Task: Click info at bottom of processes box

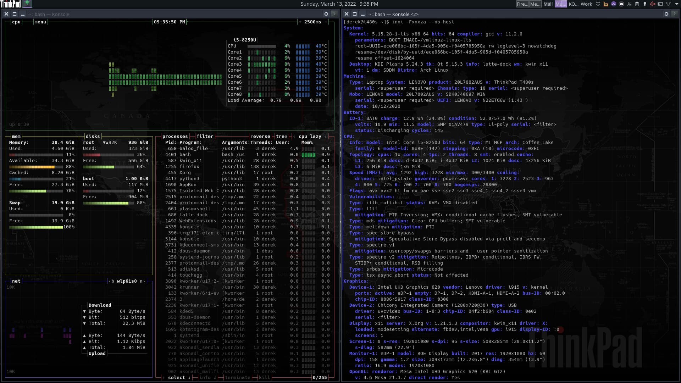Action: point(205,378)
